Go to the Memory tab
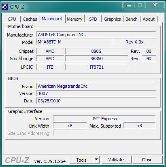The image size is (166, 167). [x=74, y=19]
